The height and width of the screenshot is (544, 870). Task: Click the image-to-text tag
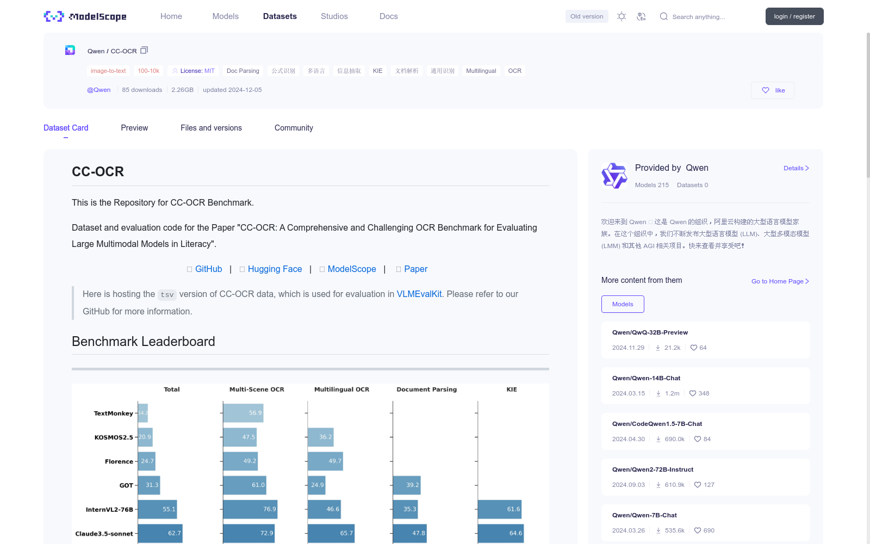click(x=108, y=71)
